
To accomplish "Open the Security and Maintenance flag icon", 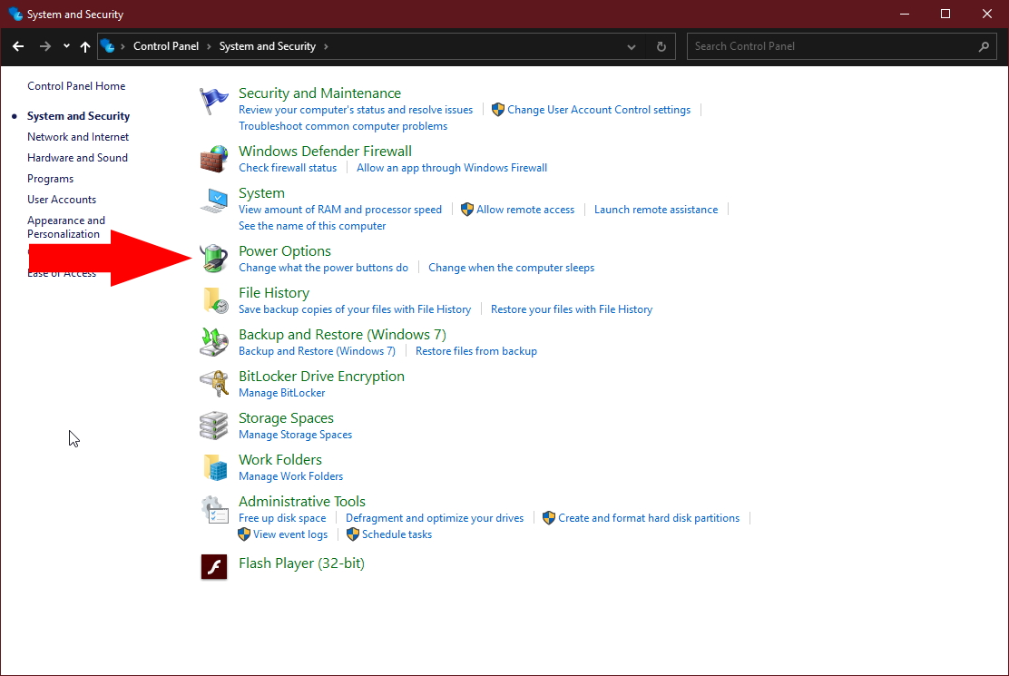I will 213,102.
